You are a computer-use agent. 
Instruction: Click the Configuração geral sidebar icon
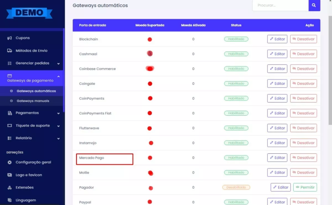click(x=10, y=162)
